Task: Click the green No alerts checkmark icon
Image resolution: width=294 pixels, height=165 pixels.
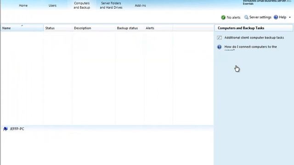Action: (223, 17)
